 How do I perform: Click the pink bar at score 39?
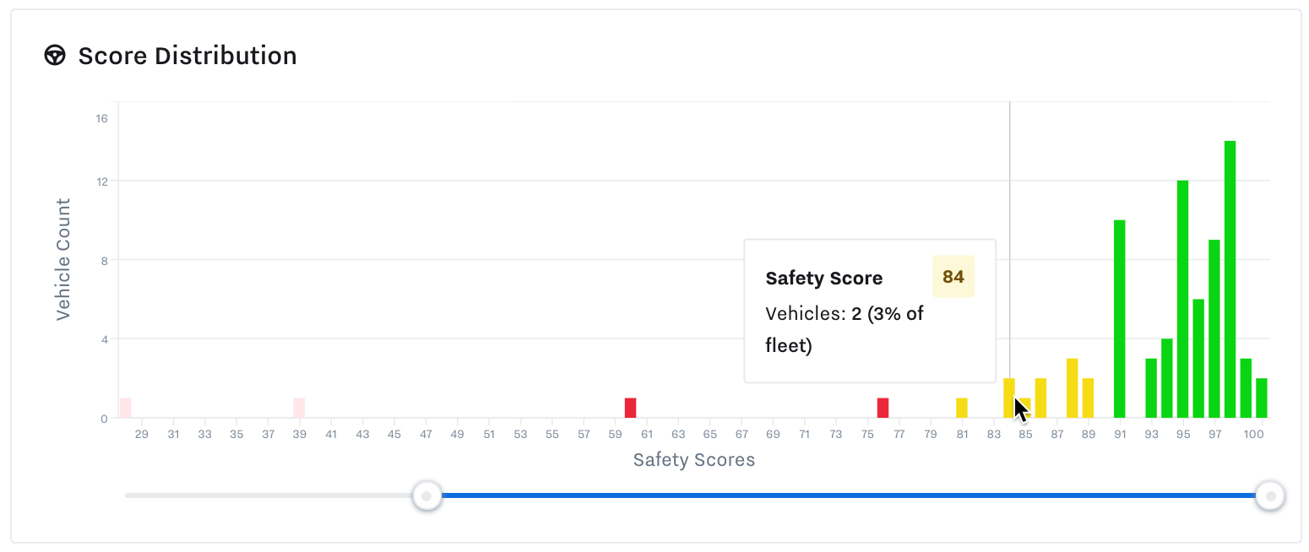point(298,408)
